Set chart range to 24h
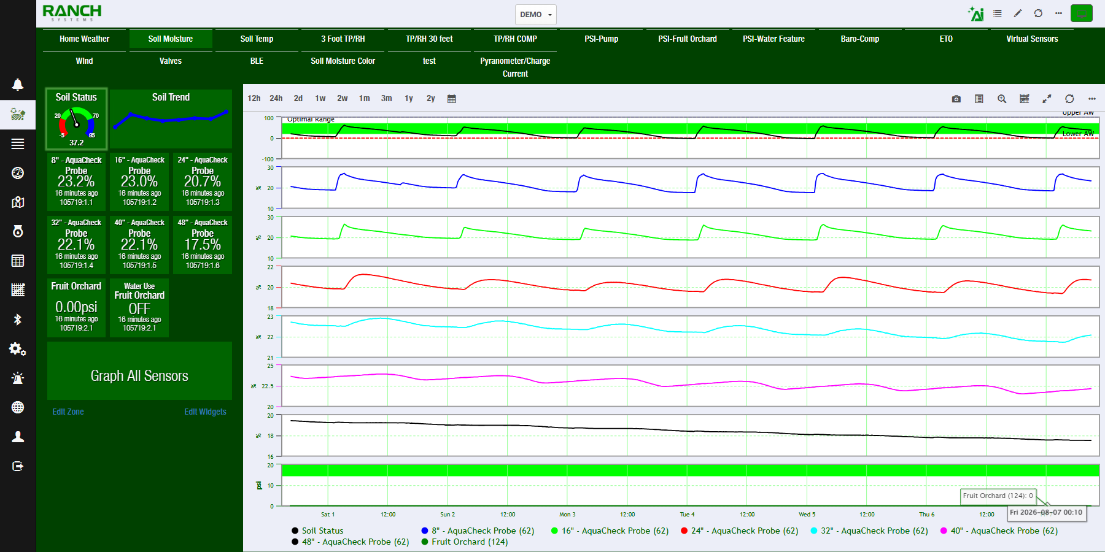 point(276,99)
